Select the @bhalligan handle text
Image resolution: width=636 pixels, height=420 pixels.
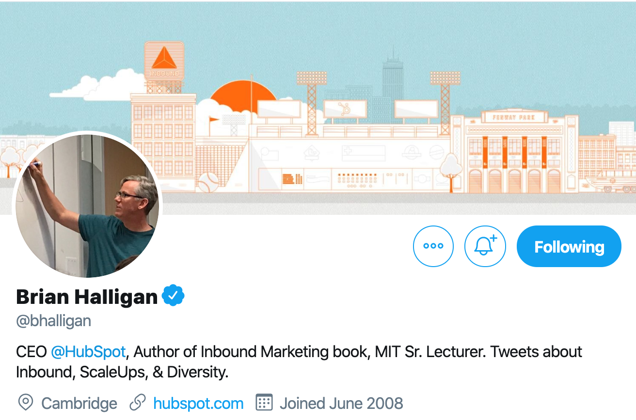coord(53,320)
